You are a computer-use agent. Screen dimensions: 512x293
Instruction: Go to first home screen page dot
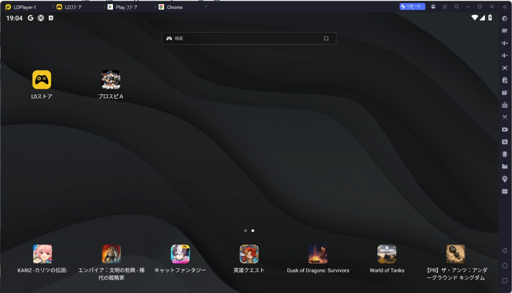(x=245, y=230)
